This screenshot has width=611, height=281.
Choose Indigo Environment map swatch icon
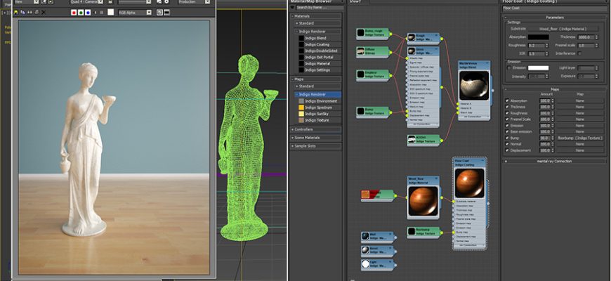tap(301, 101)
